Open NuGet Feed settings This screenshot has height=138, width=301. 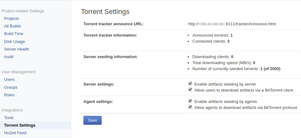click(15, 133)
